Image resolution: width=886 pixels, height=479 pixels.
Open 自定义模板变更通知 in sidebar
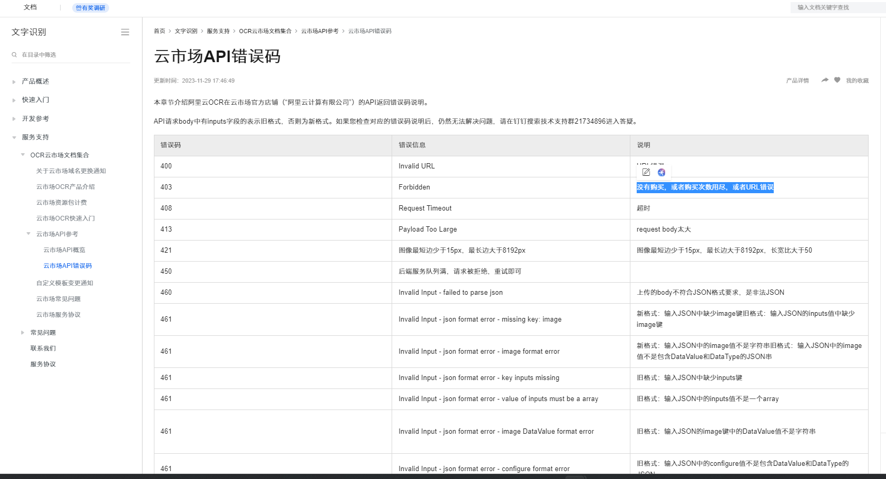[x=64, y=283]
